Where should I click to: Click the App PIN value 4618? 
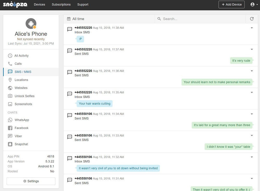[51, 156]
